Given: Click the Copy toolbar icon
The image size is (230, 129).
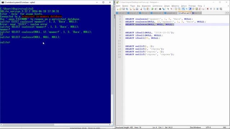Looking at the screenshot, I should tap(144, 9).
